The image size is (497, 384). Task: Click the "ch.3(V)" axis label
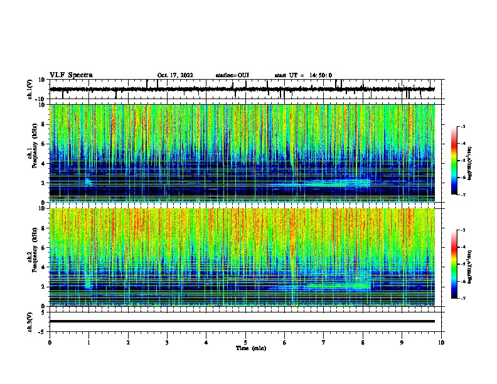pos(30,322)
